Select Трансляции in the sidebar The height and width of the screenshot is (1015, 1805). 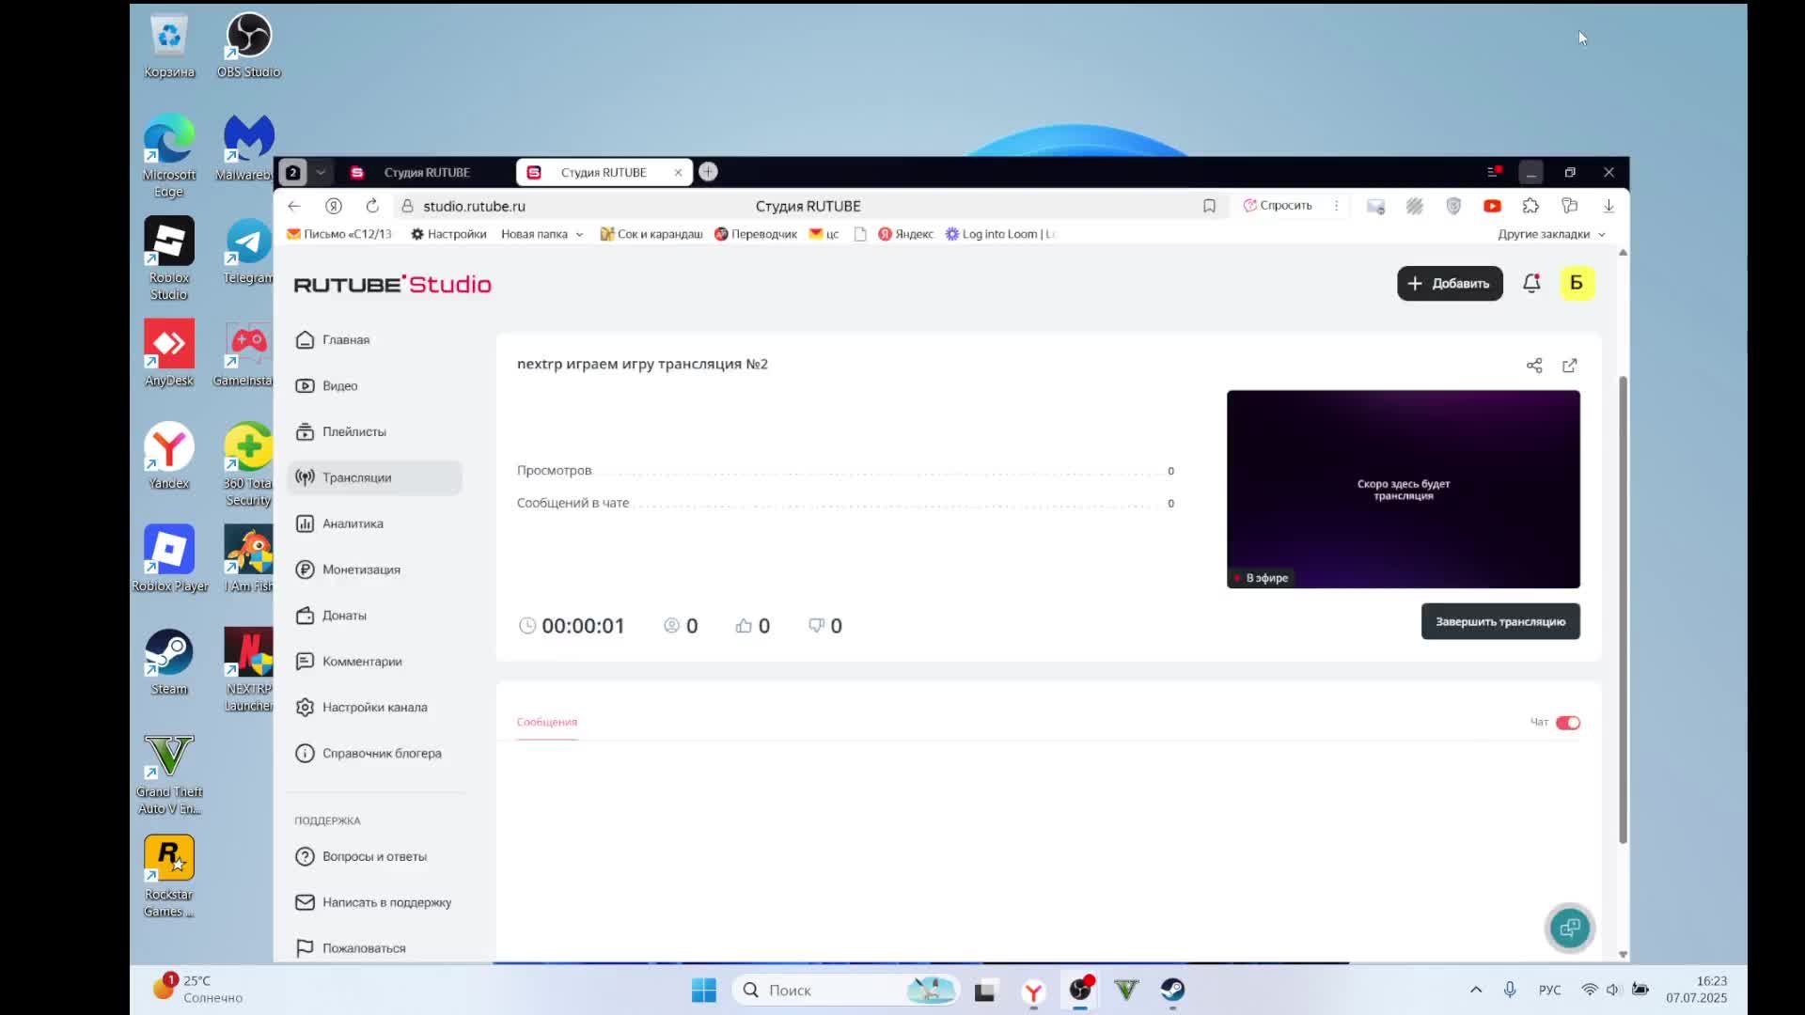coord(374,477)
